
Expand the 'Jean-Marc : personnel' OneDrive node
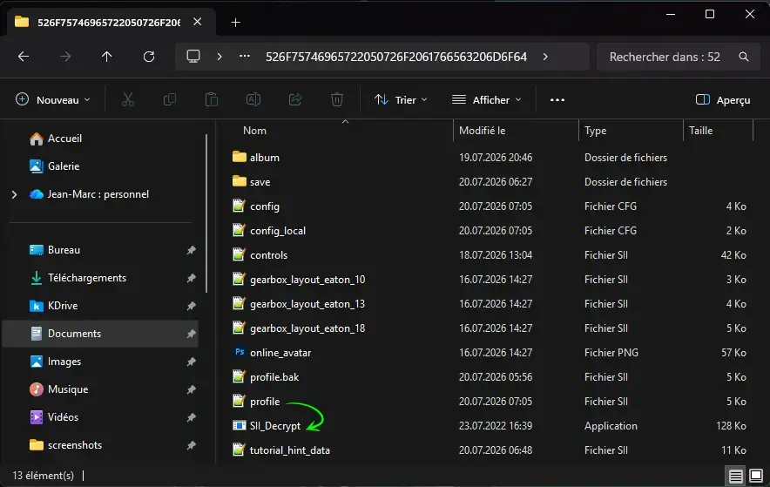[14, 194]
